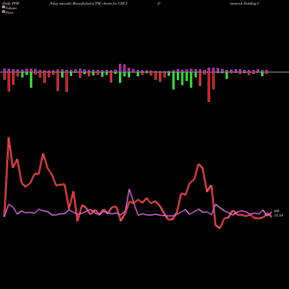289x289 pixels.
Task: Click the magenta volume line's tallest spike
Action: [x=129, y=190]
